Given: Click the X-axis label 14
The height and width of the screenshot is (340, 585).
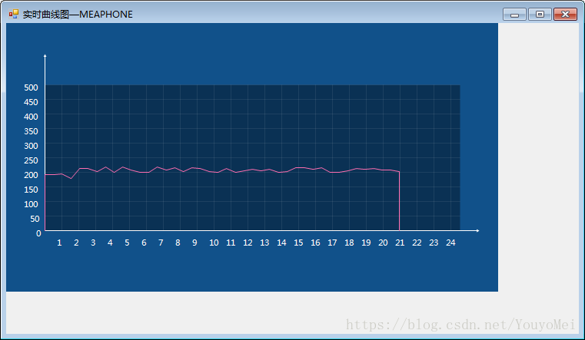Looking at the screenshot, I should (x=281, y=243).
